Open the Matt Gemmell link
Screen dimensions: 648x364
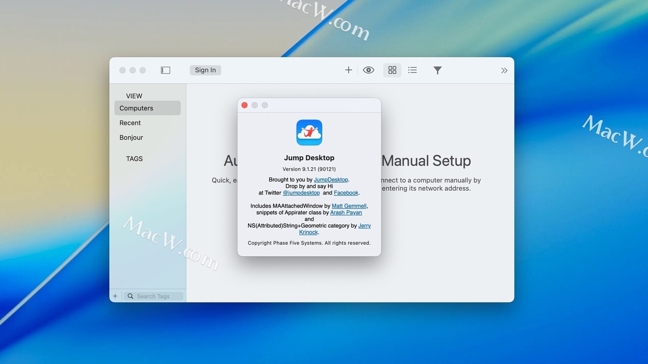point(349,206)
